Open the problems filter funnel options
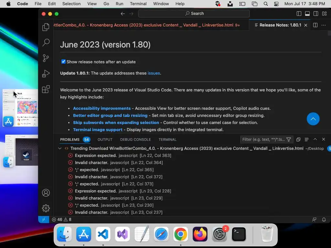Screen dimensions: 331x248 [x=289, y=139]
